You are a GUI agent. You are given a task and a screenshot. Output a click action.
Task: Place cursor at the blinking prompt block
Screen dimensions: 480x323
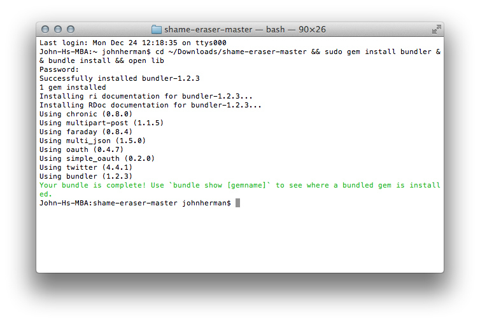(x=237, y=203)
